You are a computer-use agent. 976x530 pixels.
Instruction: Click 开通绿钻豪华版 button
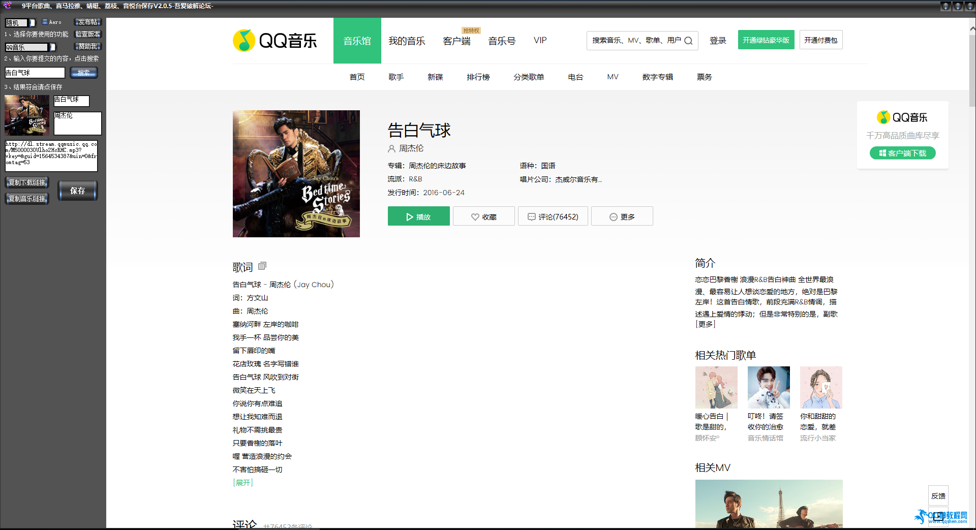[x=766, y=40]
